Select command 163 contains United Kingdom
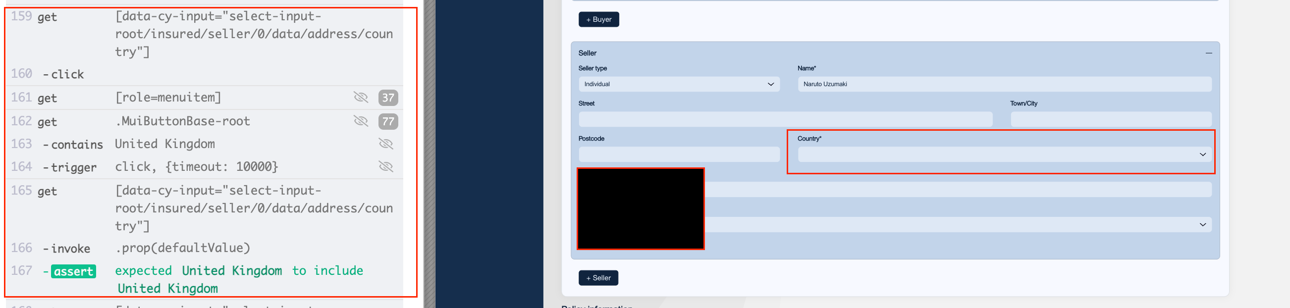1290x308 pixels. [x=204, y=144]
